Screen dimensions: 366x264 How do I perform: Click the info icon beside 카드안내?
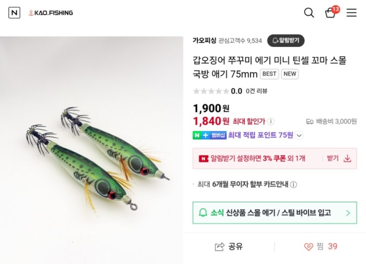pyautogui.click(x=294, y=185)
